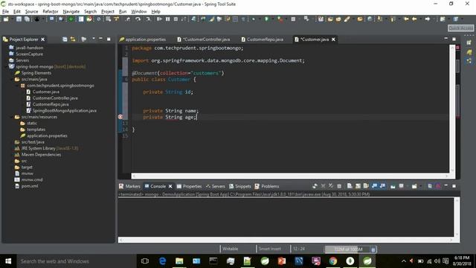Image resolution: width=476 pixels, height=268 pixels.
Task: Click Remove Launch icon in Console toolbar
Action: tap(323, 186)
